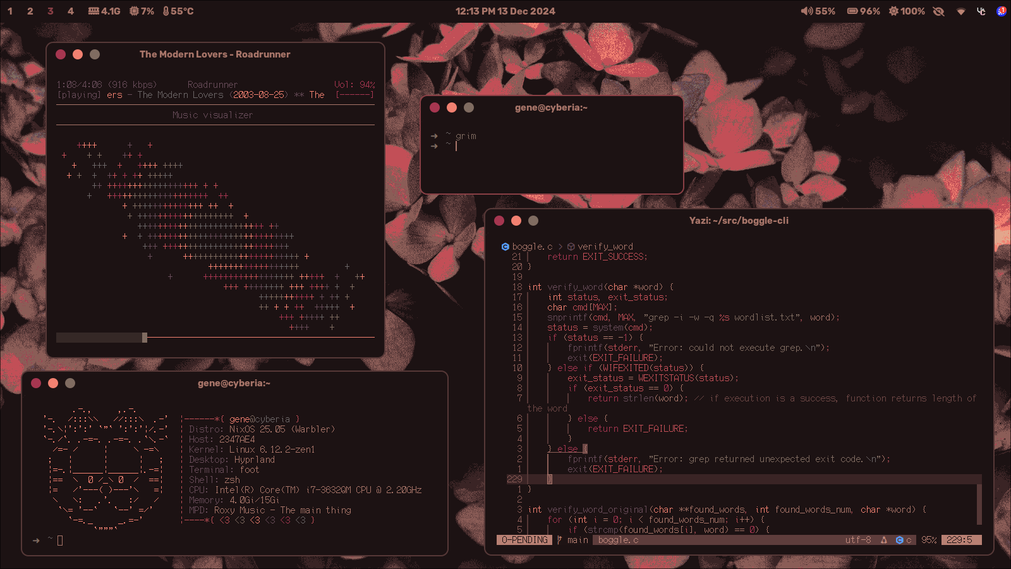Click the Wi-Fi network icon
This screenshot has width=1011, height=569.
(961, 11)
